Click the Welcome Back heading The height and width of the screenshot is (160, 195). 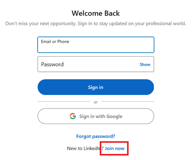tap(96, 13)
